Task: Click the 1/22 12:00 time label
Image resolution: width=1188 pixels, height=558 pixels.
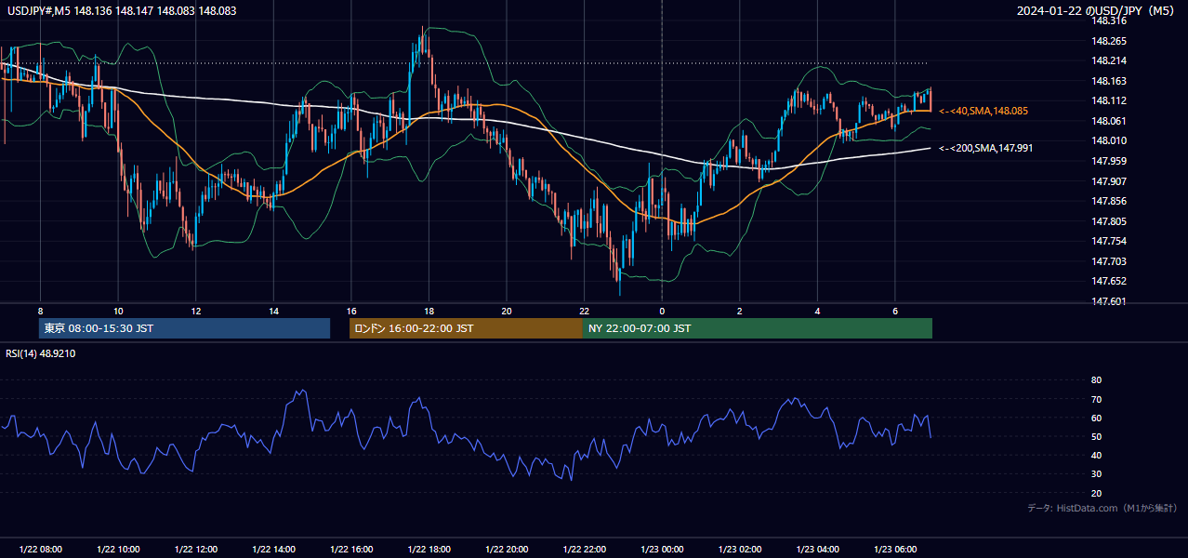Action: (x=195, y=550)
